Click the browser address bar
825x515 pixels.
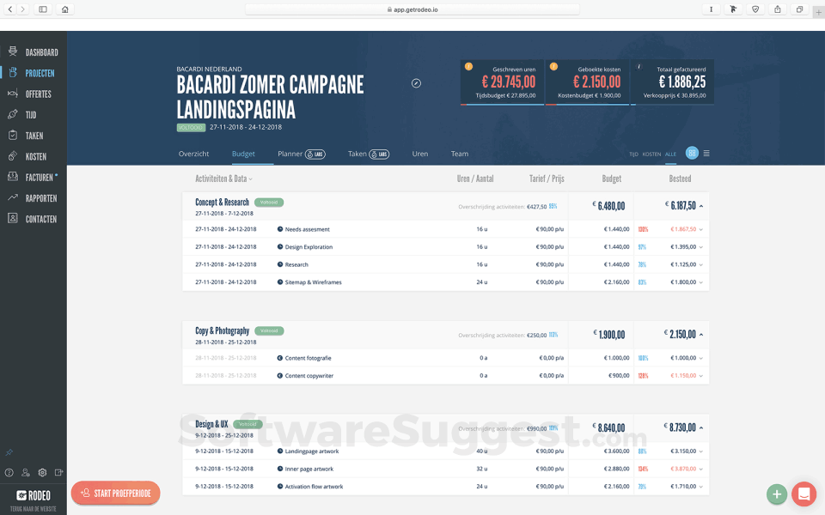[x=412, y=9]
